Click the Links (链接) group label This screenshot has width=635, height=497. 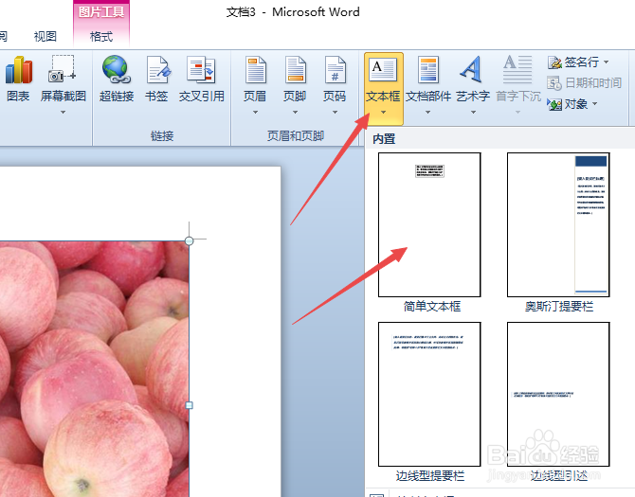(x=162, y=136)
